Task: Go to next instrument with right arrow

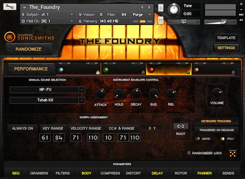Action: click(x=149, y=7)
